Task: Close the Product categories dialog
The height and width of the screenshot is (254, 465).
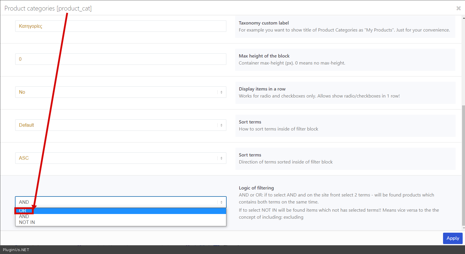Action: (458, 8)
